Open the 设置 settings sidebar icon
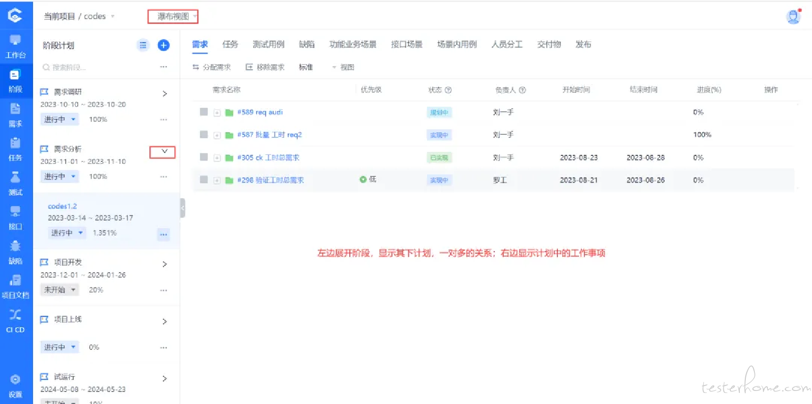Image resolution: width=812 pixels, height=404 pixels. pyautogui.click(x=16, y=386)
